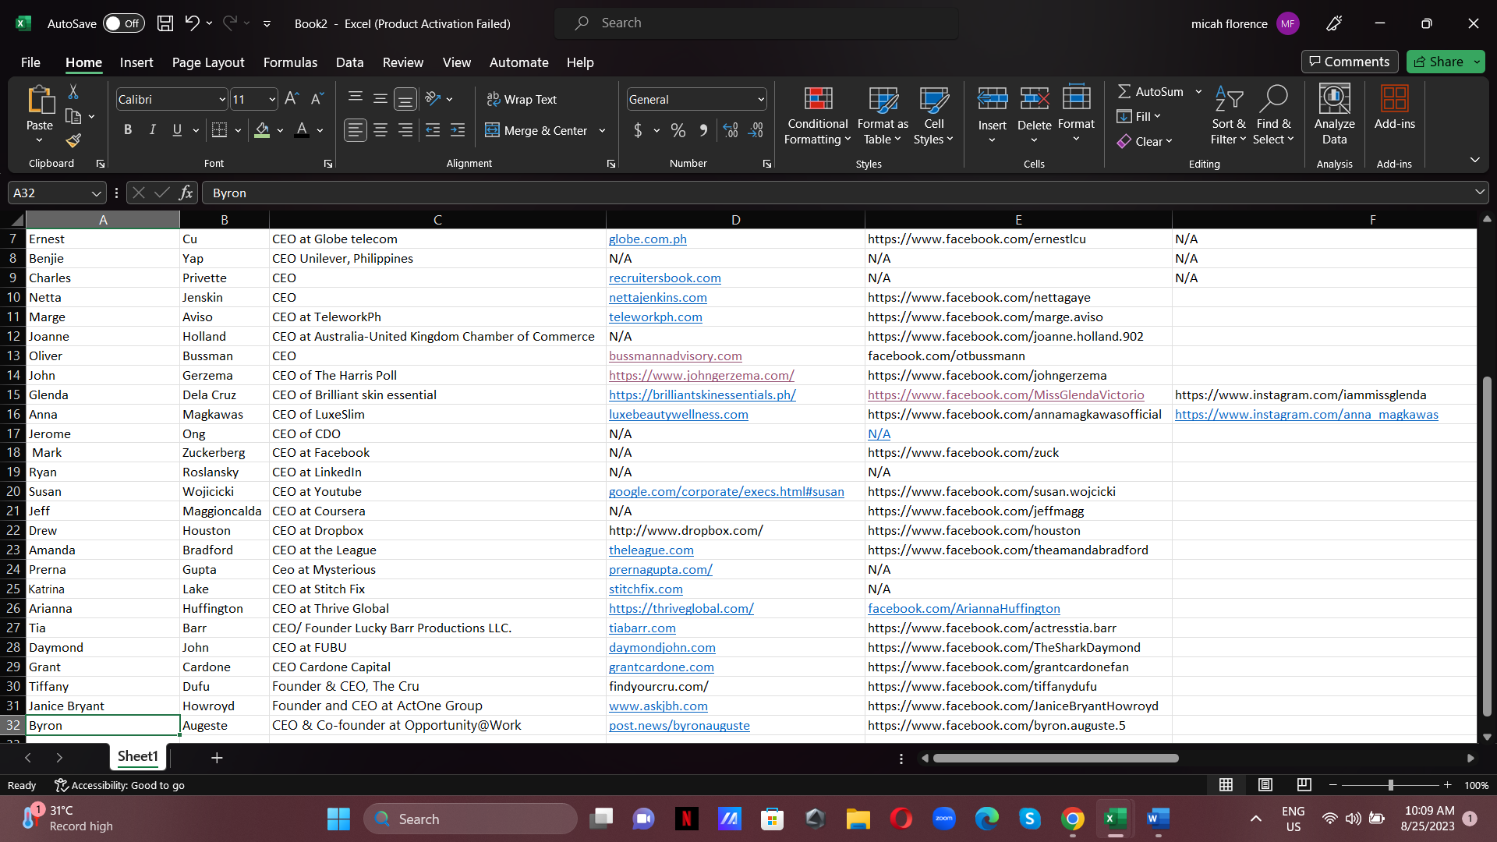
Task: Click the Copy icon in Clipboard group
Action: 73,116
